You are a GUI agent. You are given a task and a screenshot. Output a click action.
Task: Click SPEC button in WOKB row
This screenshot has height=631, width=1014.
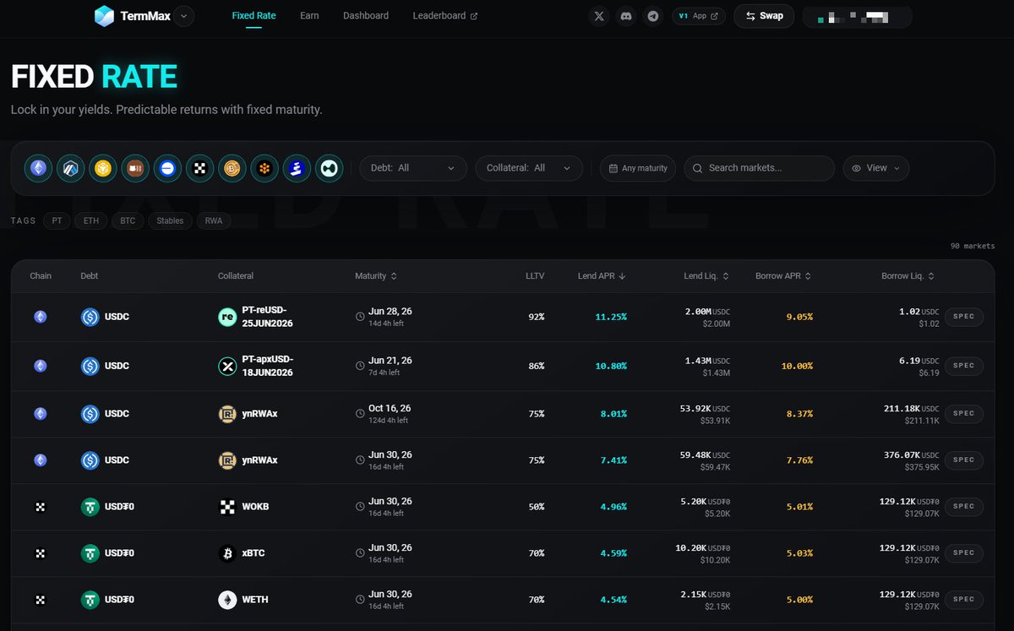[963, 507]
